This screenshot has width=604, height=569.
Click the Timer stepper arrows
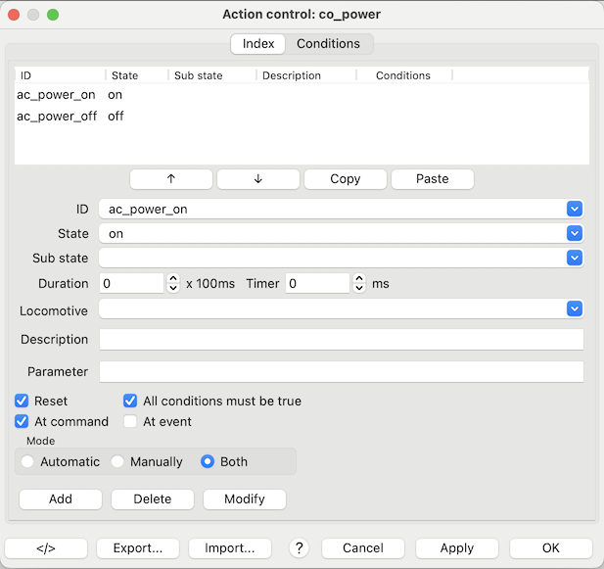coord(359,283)
